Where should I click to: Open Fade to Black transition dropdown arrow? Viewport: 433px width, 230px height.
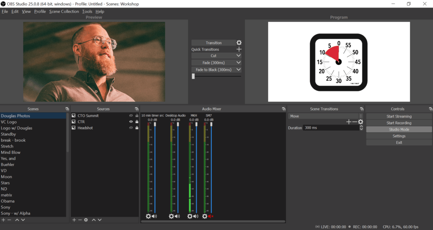coord(238,70)
